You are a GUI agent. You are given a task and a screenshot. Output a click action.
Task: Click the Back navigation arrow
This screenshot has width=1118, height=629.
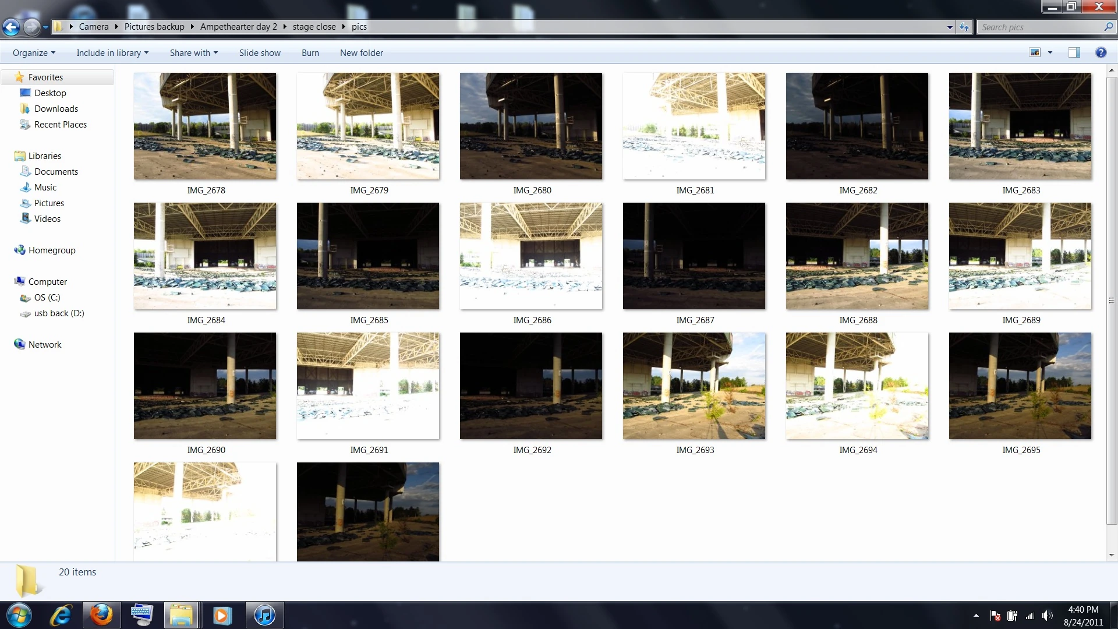click(x=11, y=27)
